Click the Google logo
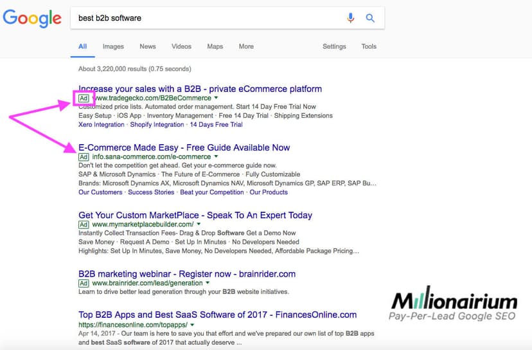Image resolution: width=532 pixels, height=350 pixels. click(x=32, y=19)
